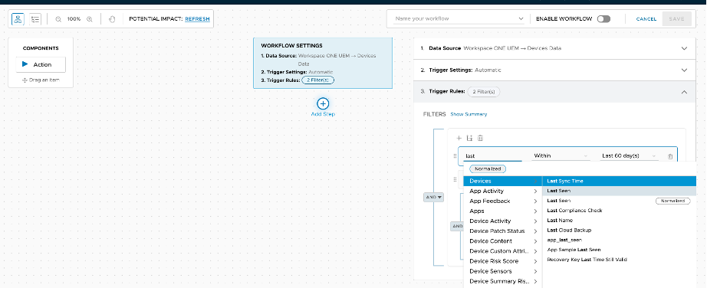707x288 pixels.
Task: Choose Last Seen with Normalized badge
Action: (x=619, y=201)
